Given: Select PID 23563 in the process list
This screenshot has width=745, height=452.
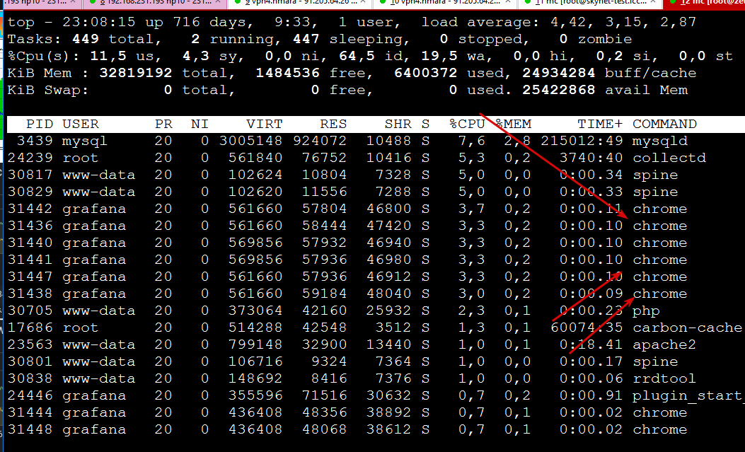Looking at the screenshot, I should click(30, 345).
